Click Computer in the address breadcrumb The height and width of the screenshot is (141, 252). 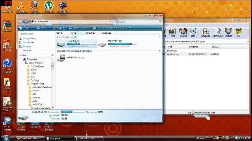(43, 22)
